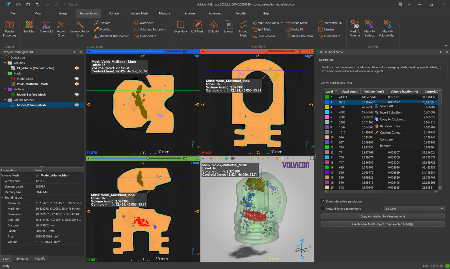Apply Smooth Mask tool

tap(243, 29)
